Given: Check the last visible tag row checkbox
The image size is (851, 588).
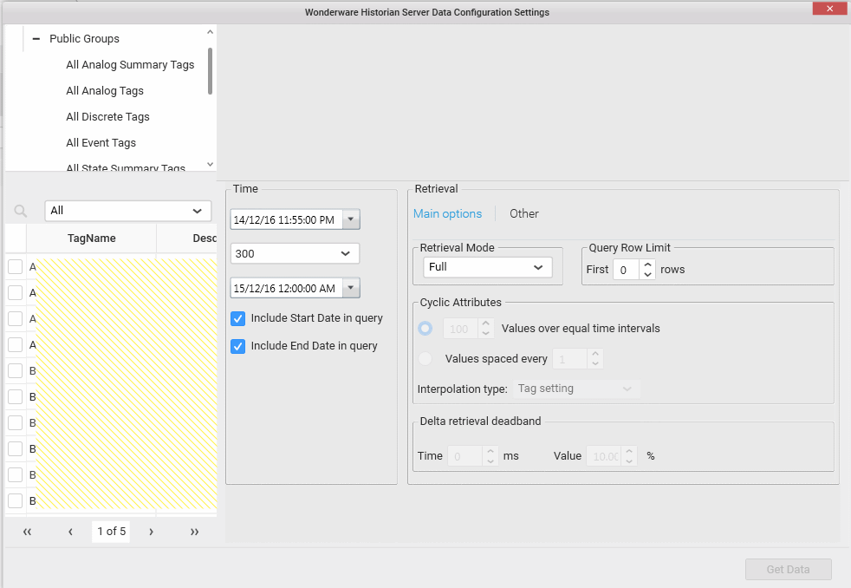Looking at the screenshot, I should click(16, 500).
